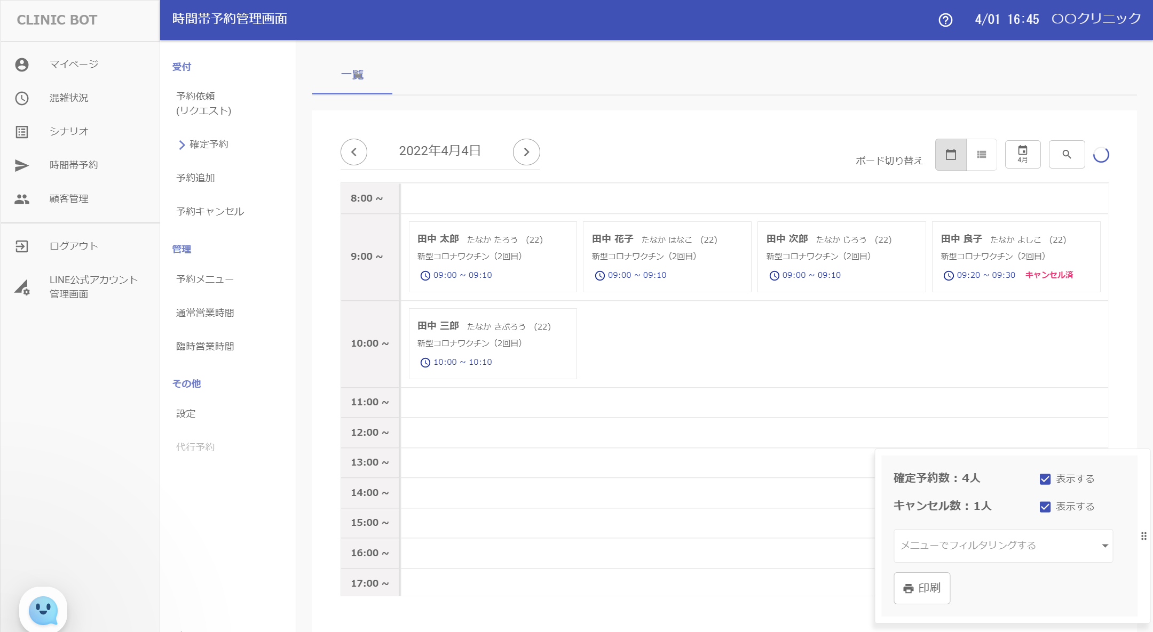1153x632 pixels.
Task: Open 予約キャンセル menu item
Action: pyautogui.click(x=210, y=212)
